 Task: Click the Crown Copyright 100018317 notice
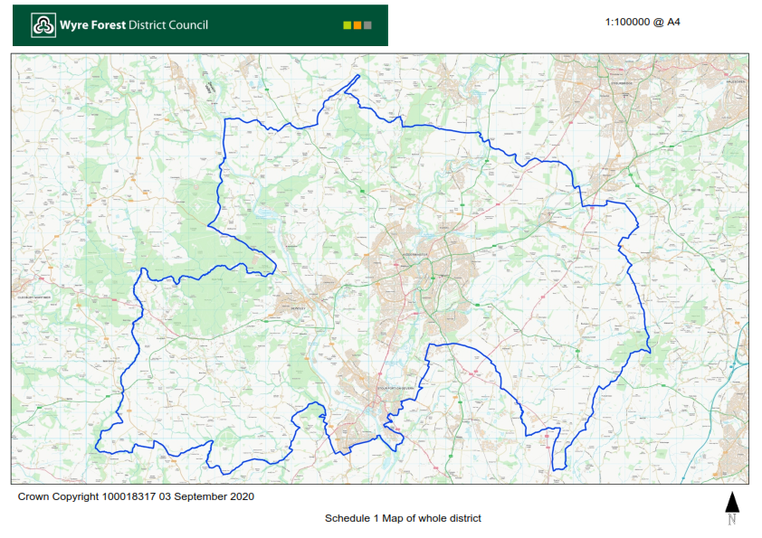tap(136, 496)
